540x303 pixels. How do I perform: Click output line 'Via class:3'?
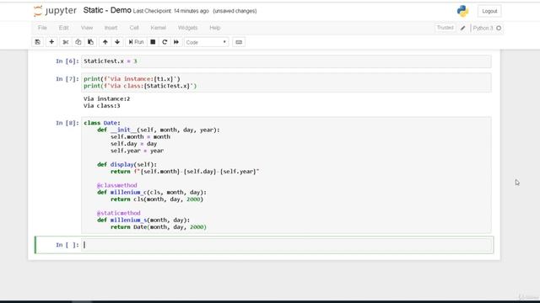tap(102, 106)
